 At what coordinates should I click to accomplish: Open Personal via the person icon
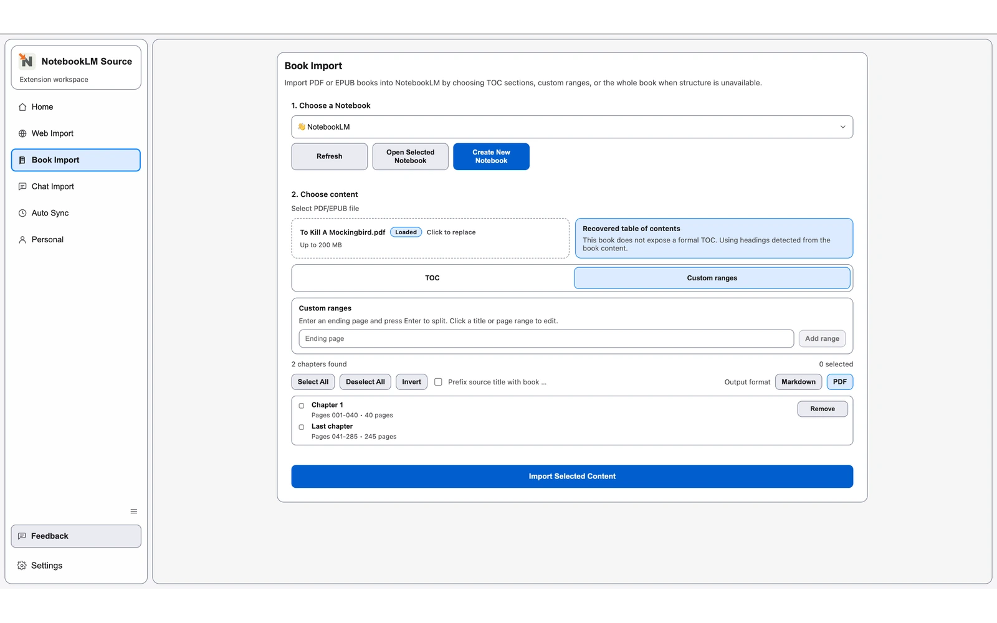pyautogui.click(x=22, y=239)
